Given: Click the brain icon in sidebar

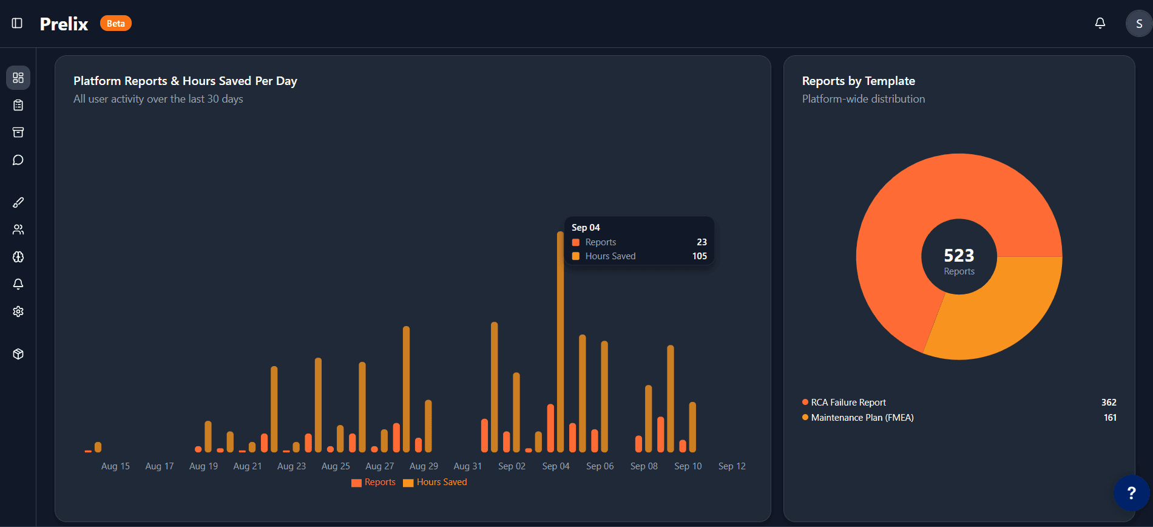Looking at the screenshot, I should click(18, 257).
